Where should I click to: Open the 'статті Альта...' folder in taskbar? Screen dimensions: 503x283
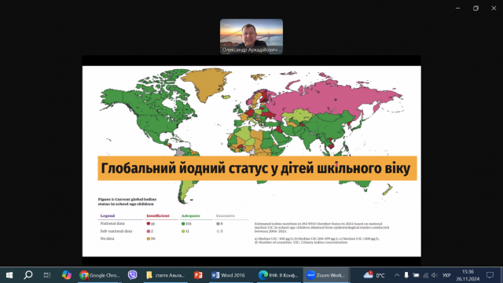point(166,275)
